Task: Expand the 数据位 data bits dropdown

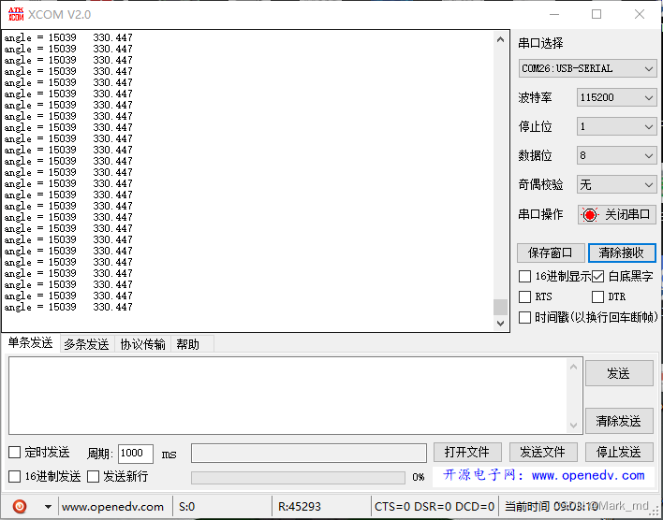Action: coord(616,156)
